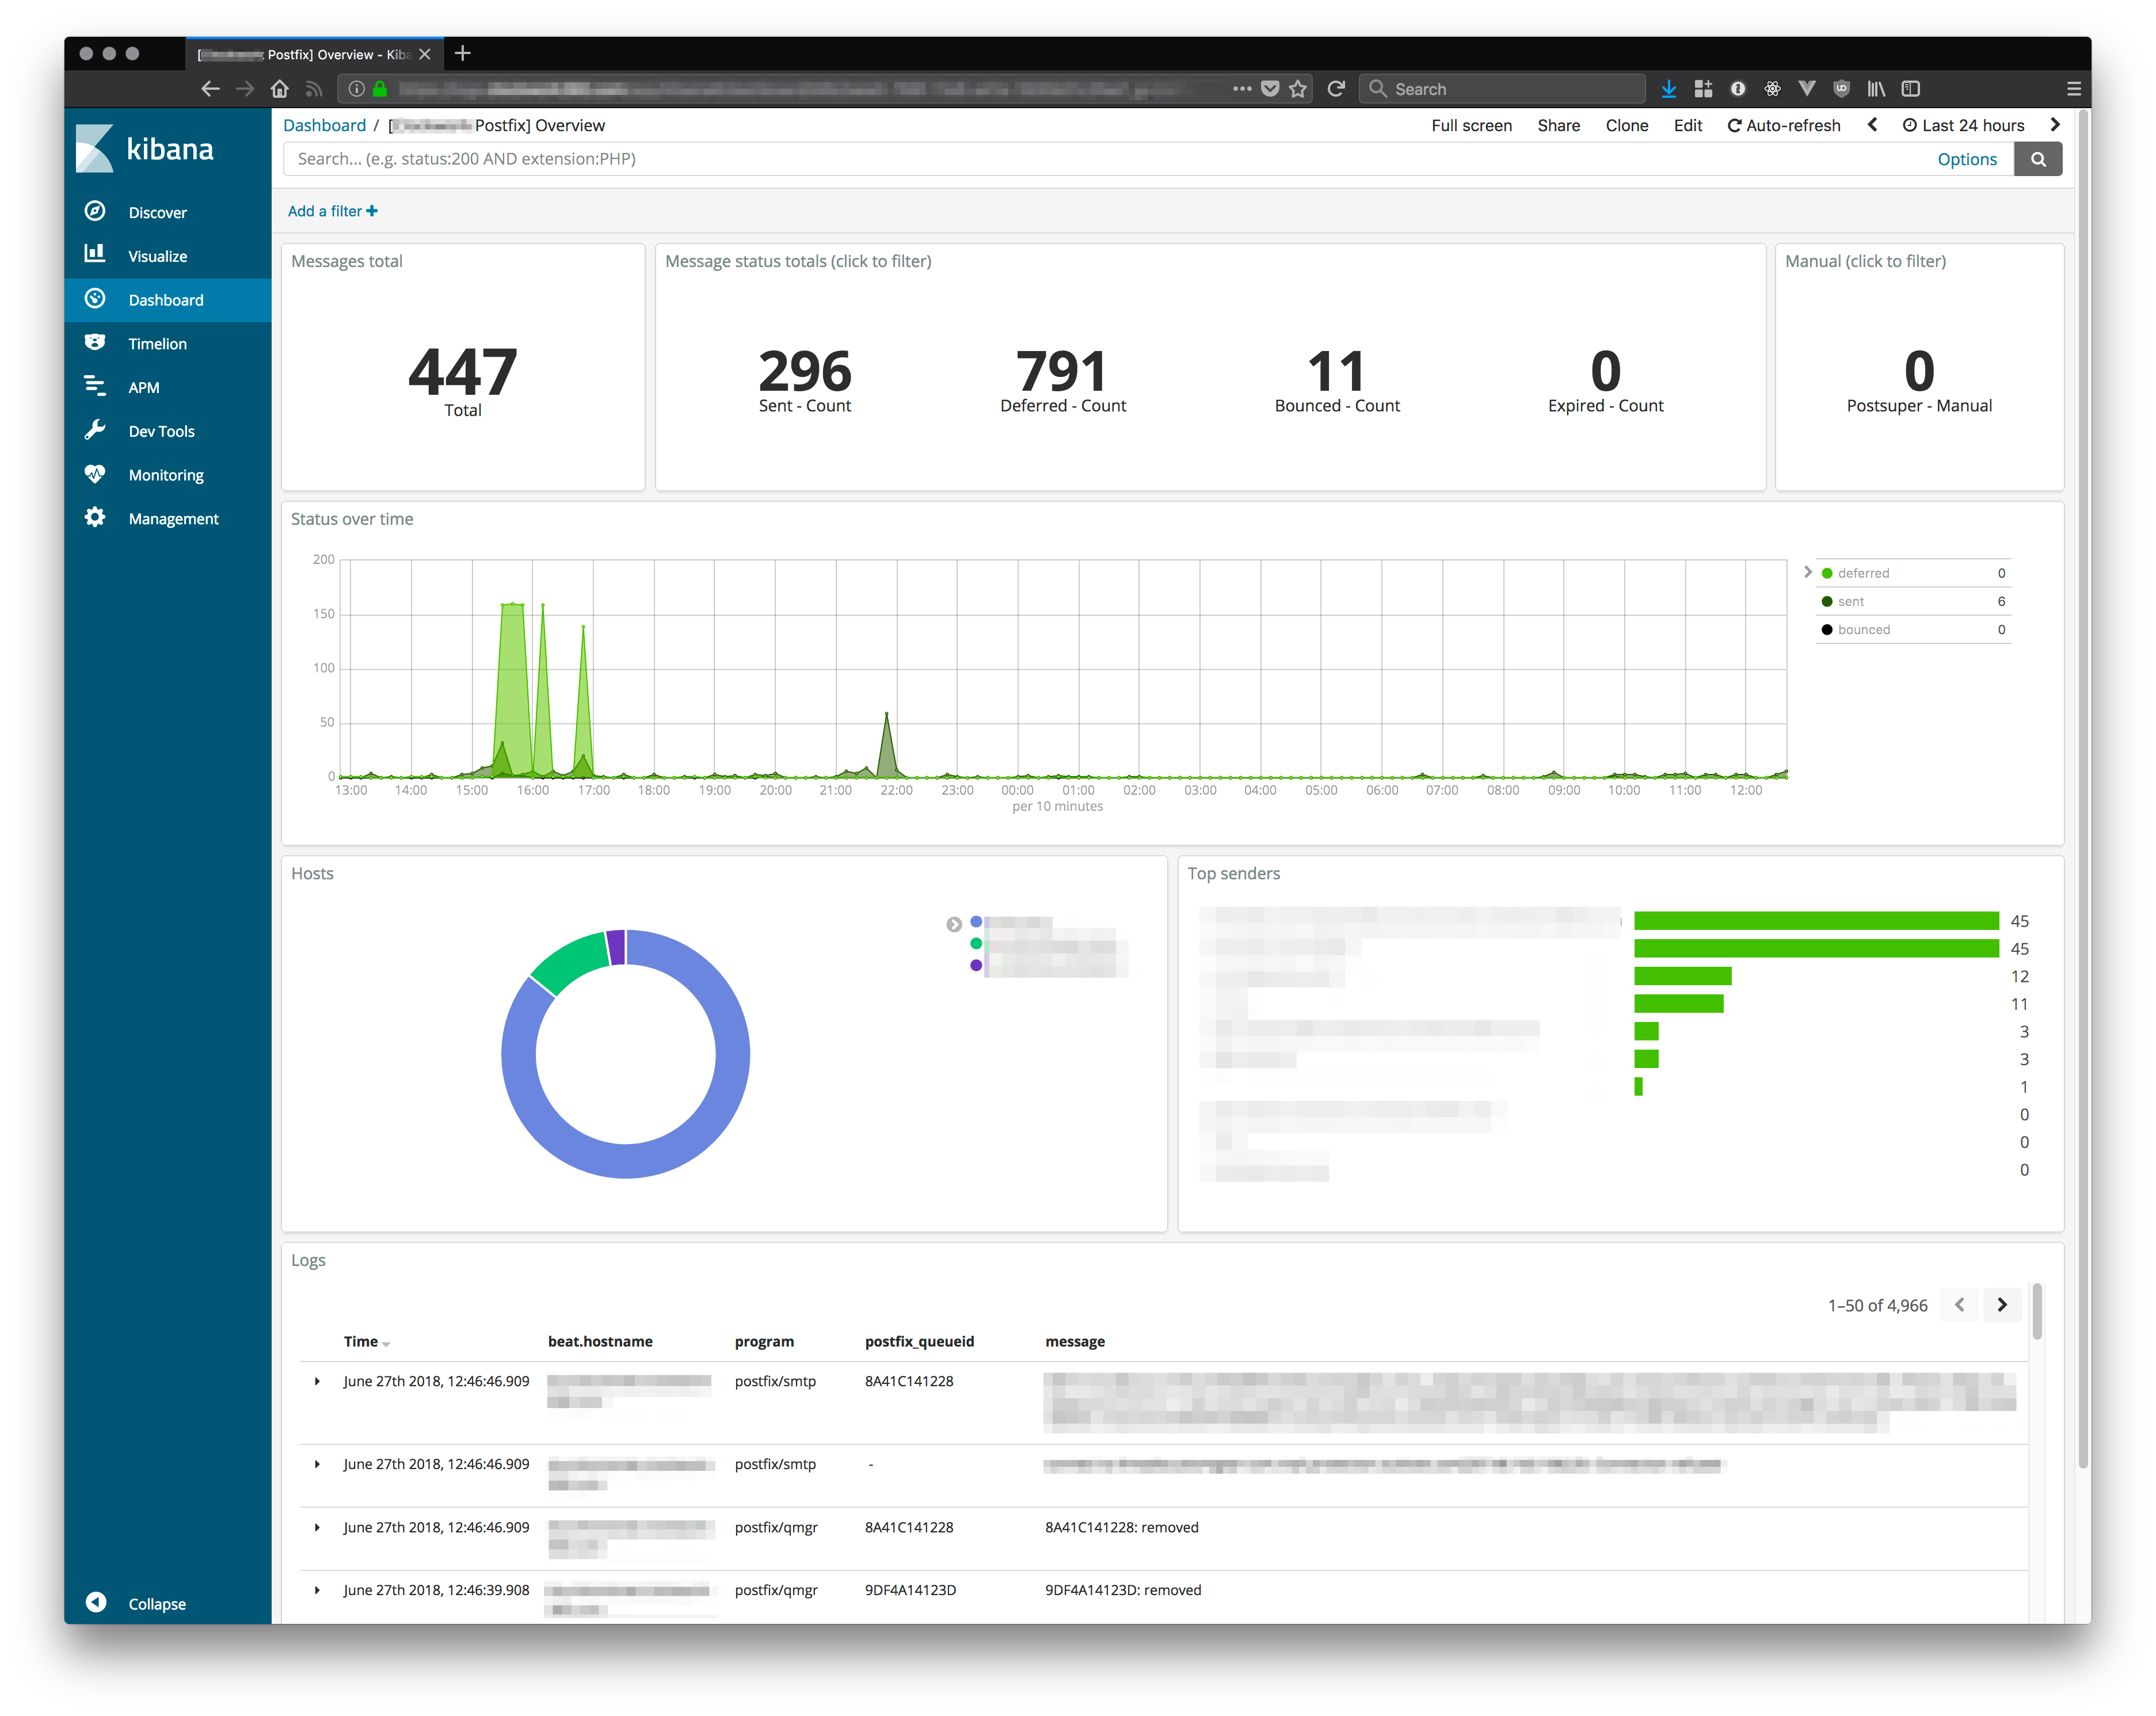Open the Management gear icon

coord(95,517)
